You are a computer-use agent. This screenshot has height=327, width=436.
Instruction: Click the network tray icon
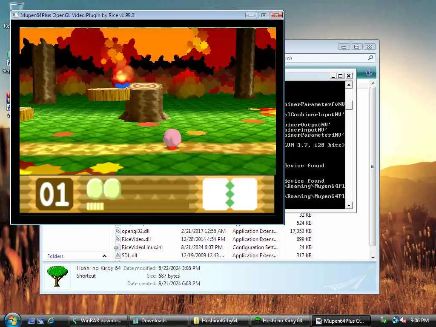pos(395,321)
